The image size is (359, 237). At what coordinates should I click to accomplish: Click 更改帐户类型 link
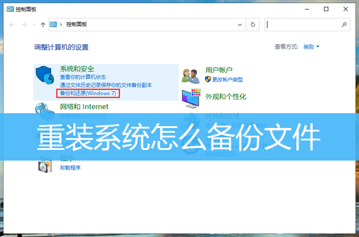point(227,79)
